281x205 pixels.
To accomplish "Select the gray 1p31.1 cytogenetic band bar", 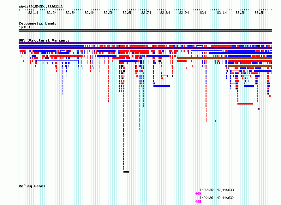I will 145,31.
